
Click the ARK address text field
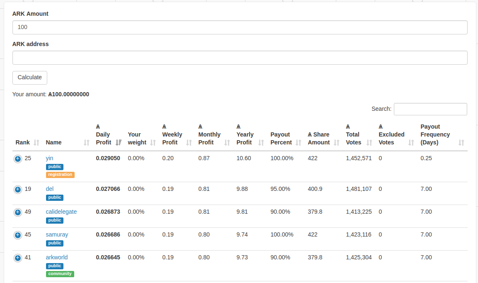tap(240, 58)
